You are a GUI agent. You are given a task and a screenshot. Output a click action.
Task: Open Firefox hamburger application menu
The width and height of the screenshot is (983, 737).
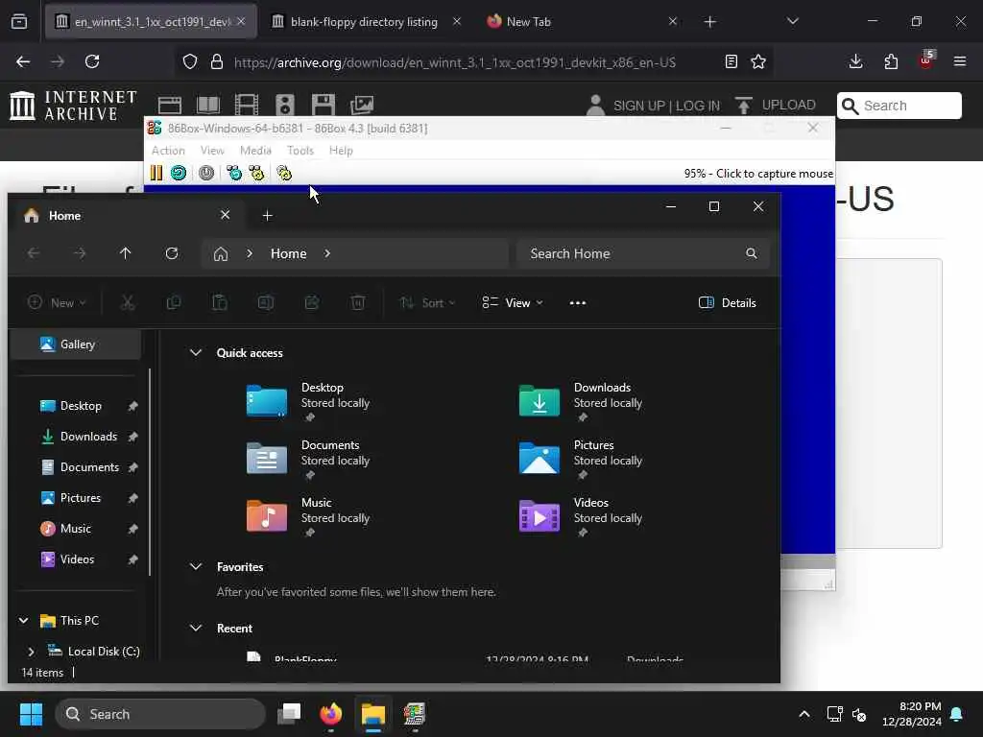[x=960, y=61]
